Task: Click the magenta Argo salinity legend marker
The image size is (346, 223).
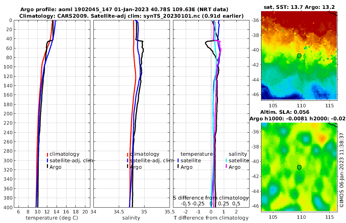Action: (226, 166)
